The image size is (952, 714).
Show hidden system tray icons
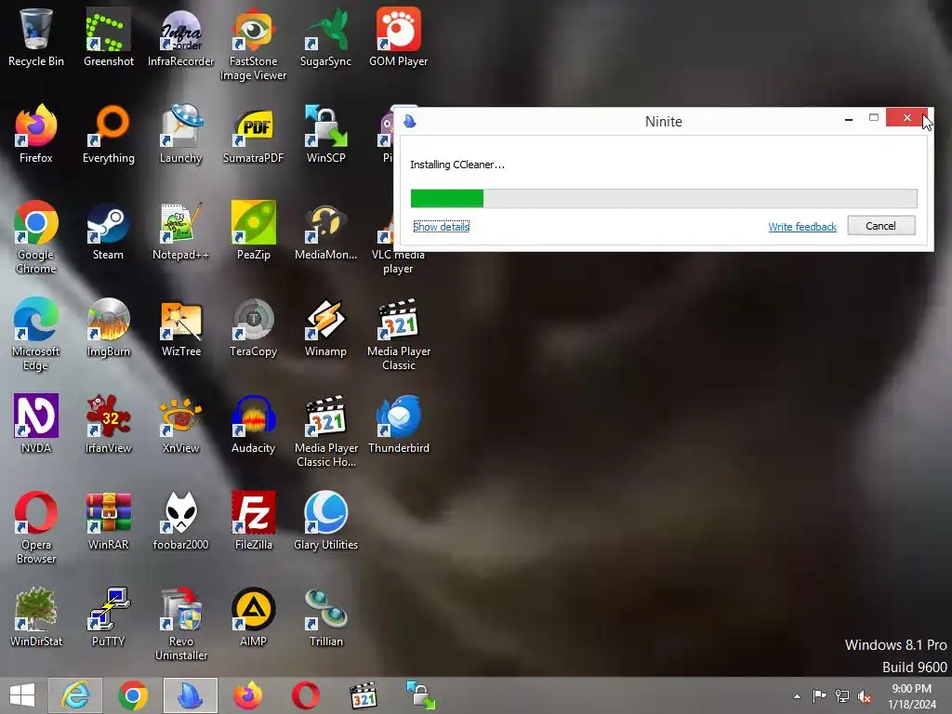(797, 696)
